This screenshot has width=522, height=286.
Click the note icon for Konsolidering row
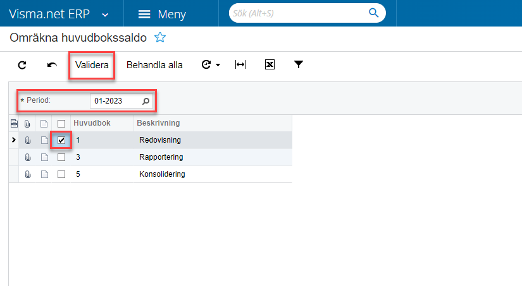tap(44, 174)
